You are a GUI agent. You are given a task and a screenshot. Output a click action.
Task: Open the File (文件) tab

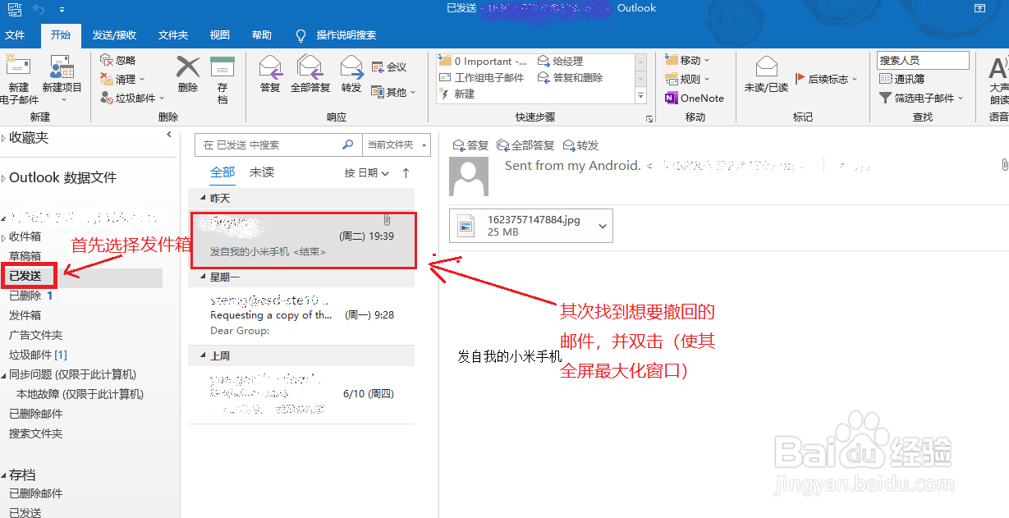pos(15,35)
